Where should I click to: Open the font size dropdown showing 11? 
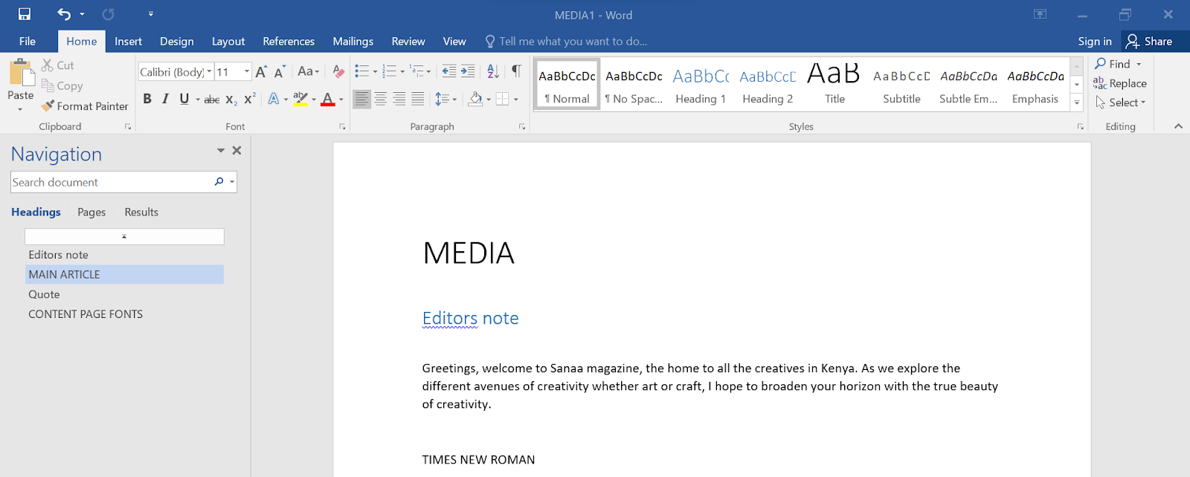click(247, 72)
